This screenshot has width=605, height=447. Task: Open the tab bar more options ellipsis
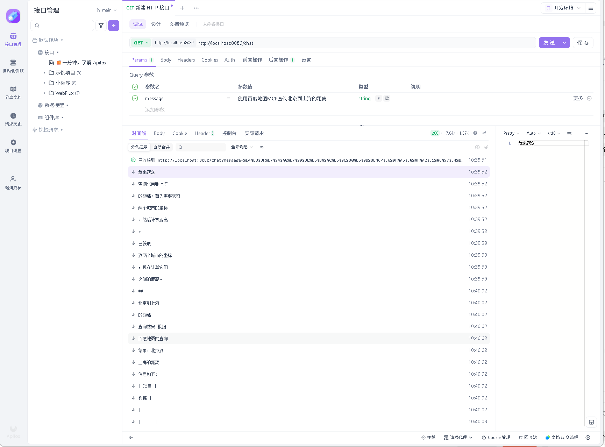(x=196, y=8)
